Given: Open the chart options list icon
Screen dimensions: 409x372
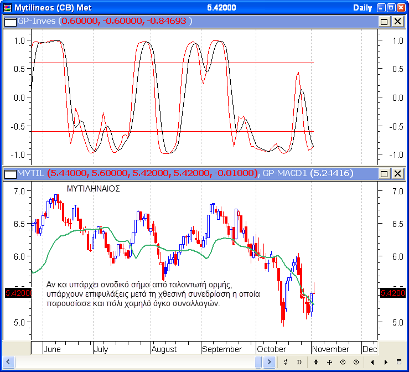Looking at the screenshot, I should (x=400, y=362).
